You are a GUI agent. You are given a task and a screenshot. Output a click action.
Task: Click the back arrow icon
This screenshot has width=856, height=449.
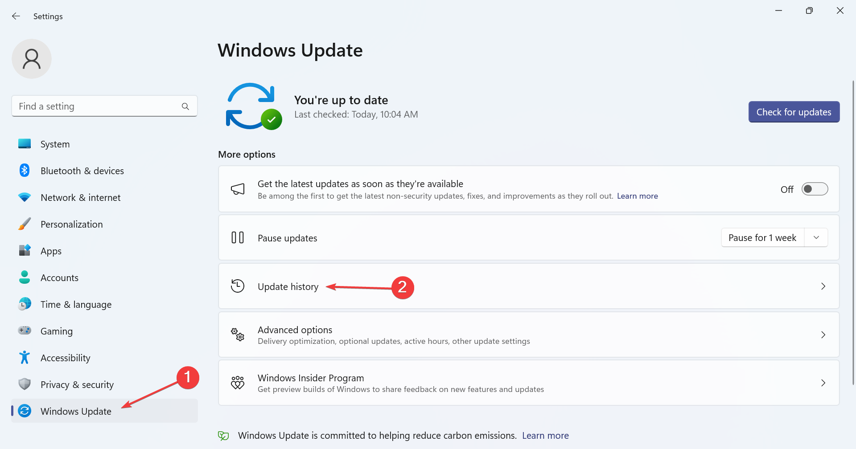tap(16, 16)
